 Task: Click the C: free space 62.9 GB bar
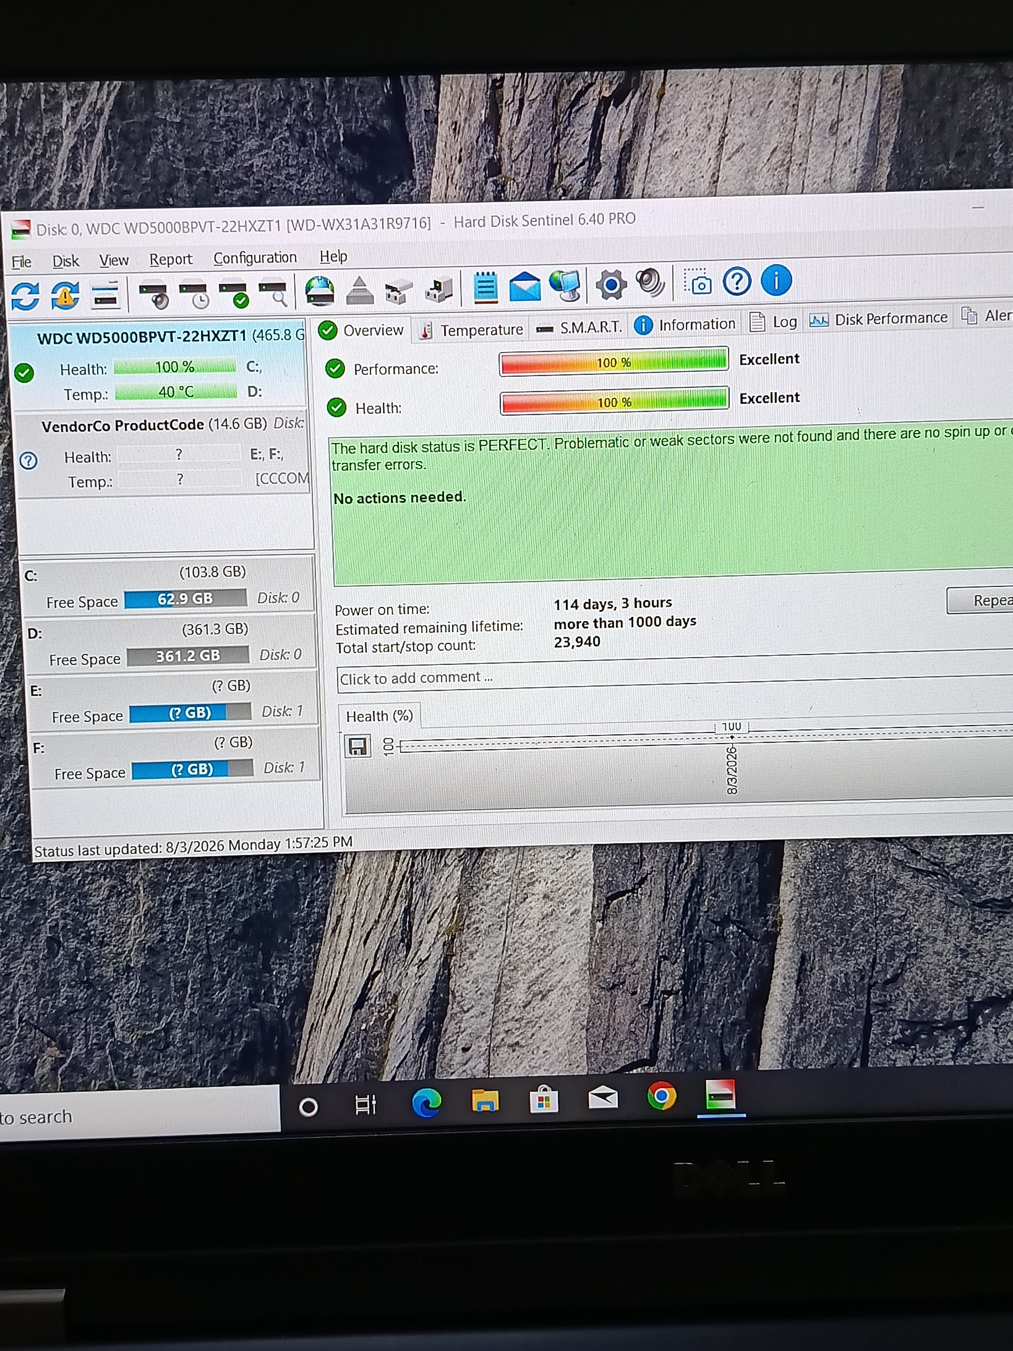(x=186, y=598)
